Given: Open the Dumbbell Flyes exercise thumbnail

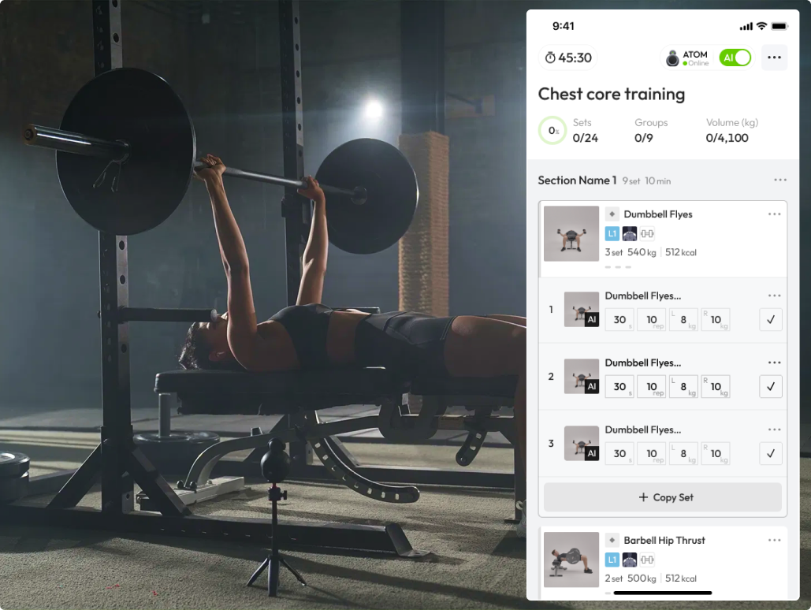Looking at the screenshot, I should (x=571, y=234).
